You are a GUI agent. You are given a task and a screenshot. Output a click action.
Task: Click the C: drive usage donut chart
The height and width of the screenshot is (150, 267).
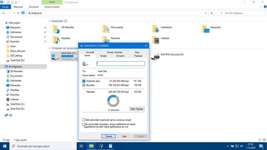113,101
